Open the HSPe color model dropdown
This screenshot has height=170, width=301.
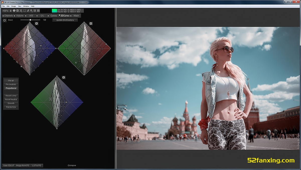click(x=7, y=11)
